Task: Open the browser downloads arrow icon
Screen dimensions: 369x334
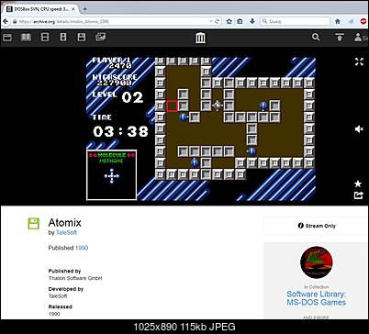Action: [x=252, y=21]
